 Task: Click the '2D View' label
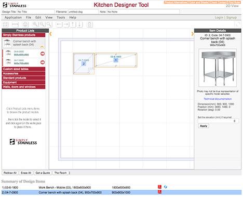[232, 6]
